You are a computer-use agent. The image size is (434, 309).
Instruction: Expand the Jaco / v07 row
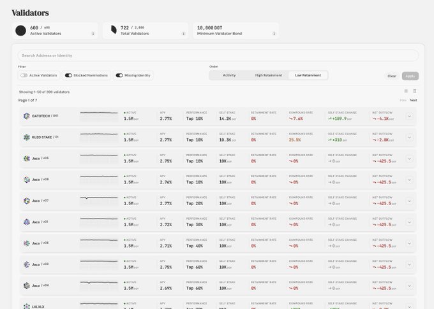(x=409, y=201)
